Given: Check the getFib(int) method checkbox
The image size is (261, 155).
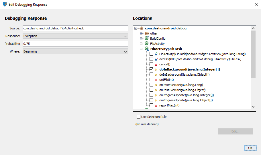Looking at the screenshot, I should tap(151, 80).
